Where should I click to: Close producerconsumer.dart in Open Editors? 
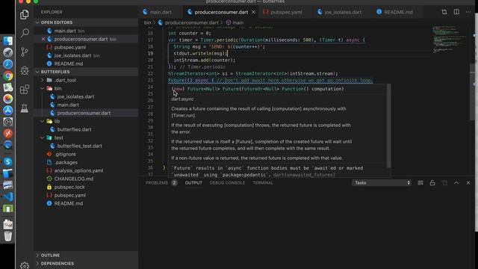click(43, 39)
